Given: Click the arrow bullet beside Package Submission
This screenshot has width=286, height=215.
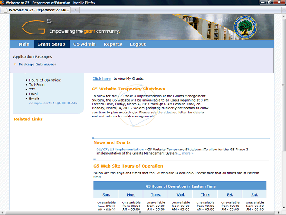Looking at the screenshot, I should [x=15, y=64].
